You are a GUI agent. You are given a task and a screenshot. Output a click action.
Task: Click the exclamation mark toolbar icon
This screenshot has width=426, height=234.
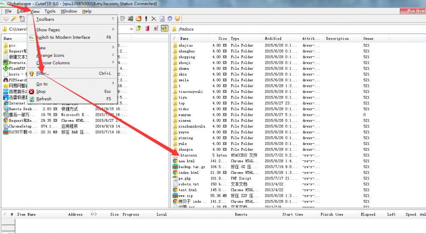pyautogui.click(x=146, y=19)
